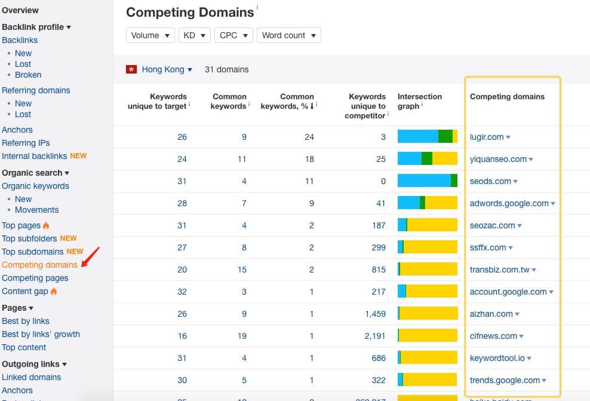Open Best by links page

(26, 321)
